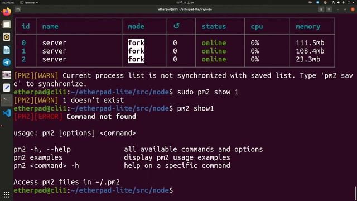Click the network status tray icon
Screen dimensions: 357x201
(x=333, y=2)
